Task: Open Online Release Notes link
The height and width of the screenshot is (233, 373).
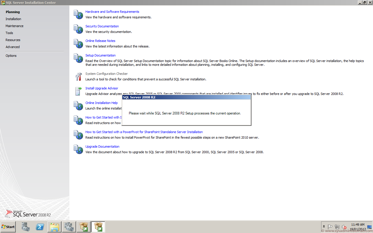Action: [100, 41]
